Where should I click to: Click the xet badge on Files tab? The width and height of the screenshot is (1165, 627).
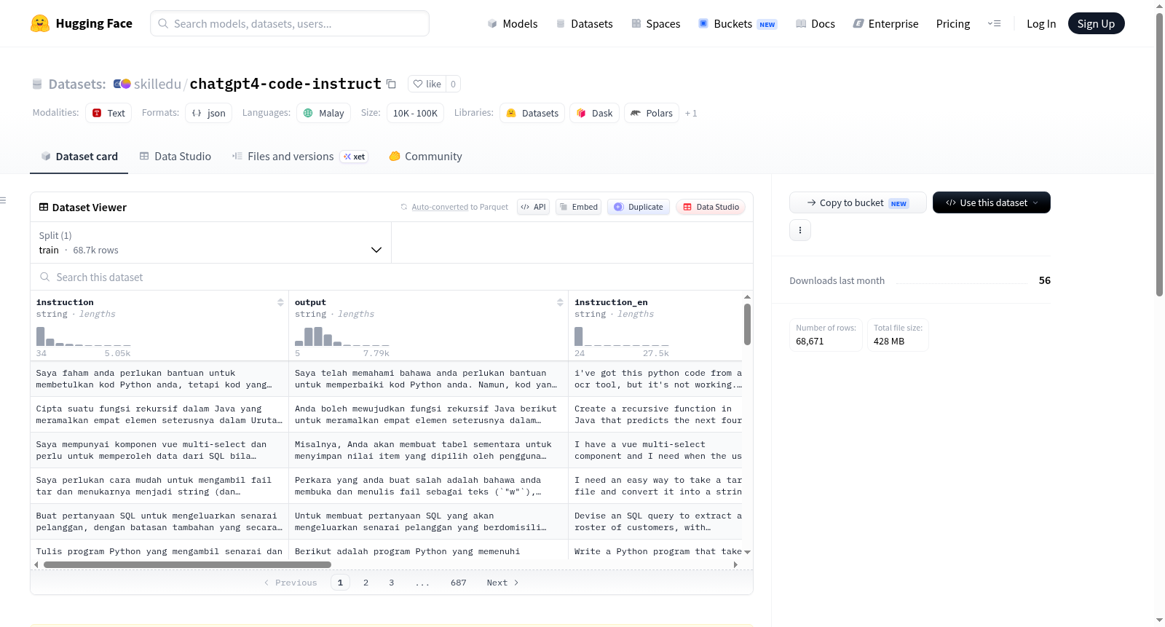pos(355,157)
